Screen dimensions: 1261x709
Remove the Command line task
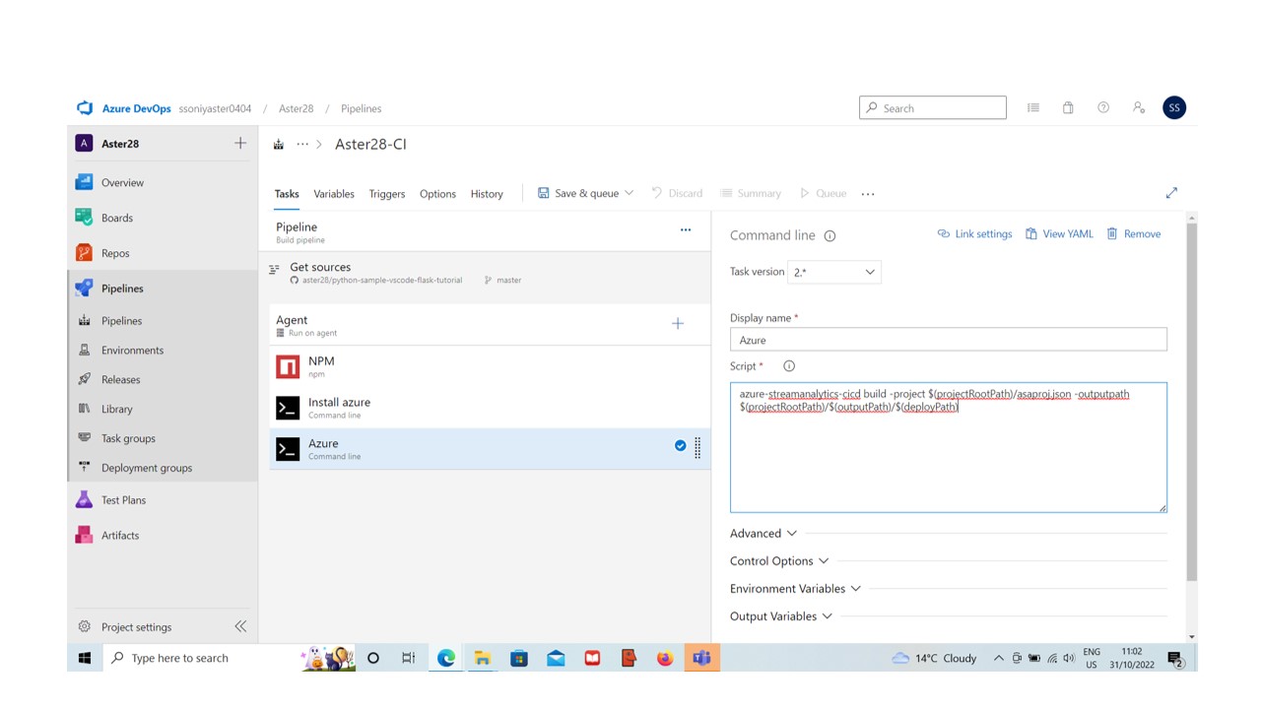[x=1133, y=234]
